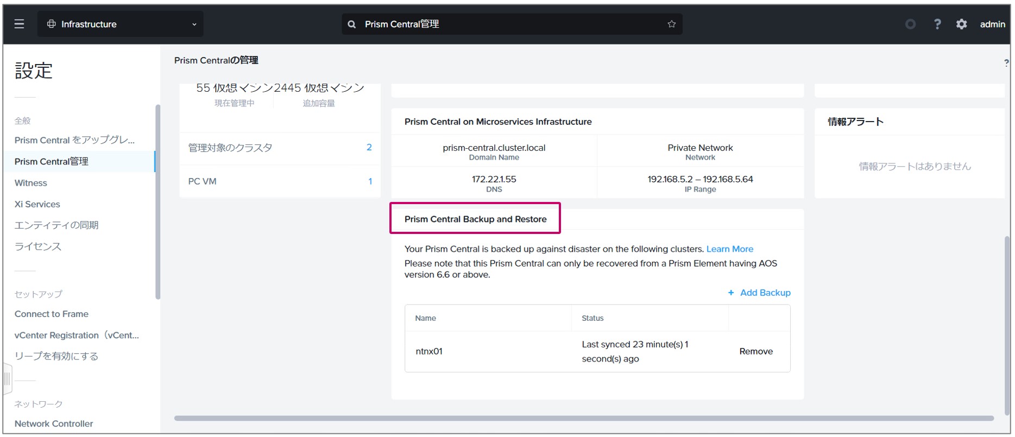Bookmark page with star icon
The image size is (1015, 437).
[x=671, y=24]
